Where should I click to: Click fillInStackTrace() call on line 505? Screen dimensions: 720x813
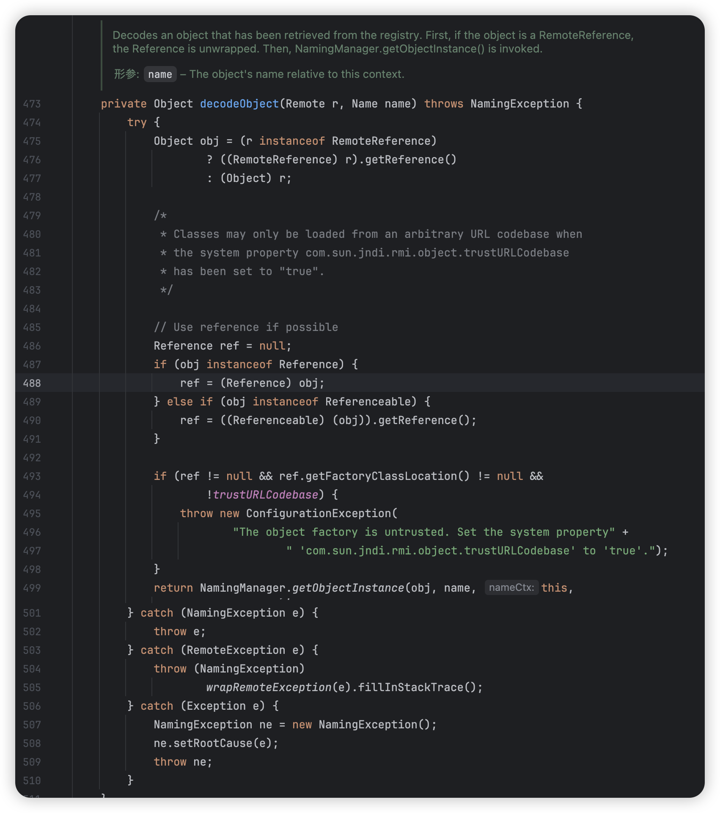coord(417,687)
